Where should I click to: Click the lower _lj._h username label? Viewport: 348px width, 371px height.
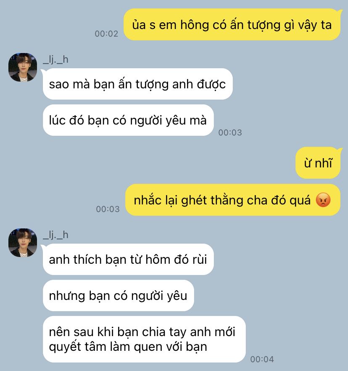click(x=55, y=235)
